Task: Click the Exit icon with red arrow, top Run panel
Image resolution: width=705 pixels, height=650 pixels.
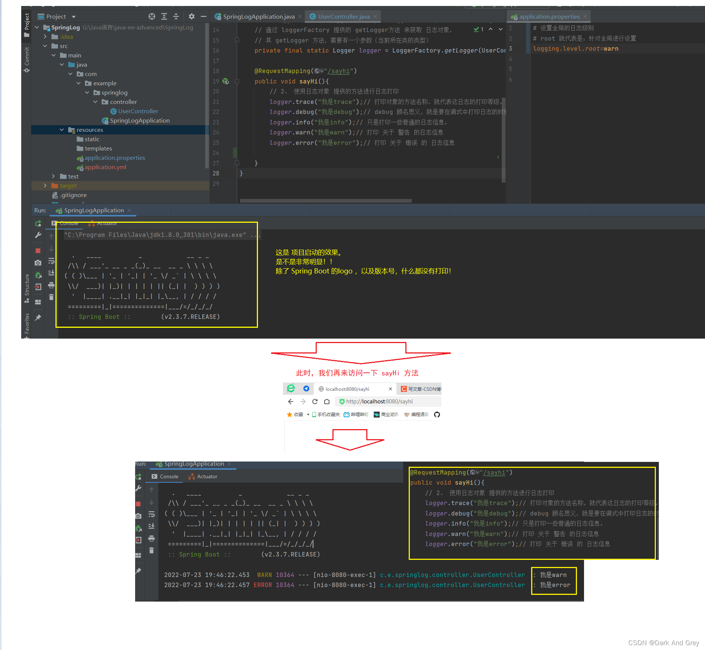Action: pos(38,287)
